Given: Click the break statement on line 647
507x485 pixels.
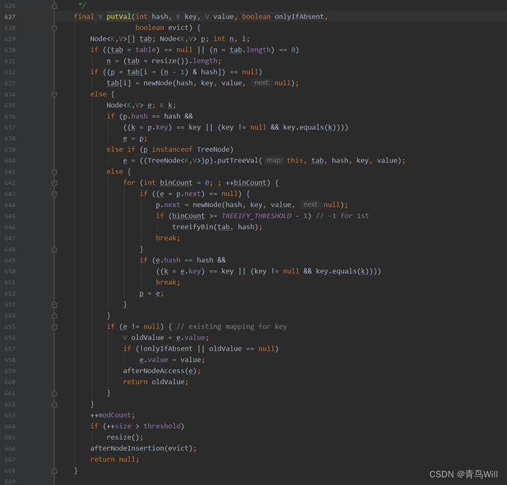Looking at the screenshot, I should tap(168, 238).
